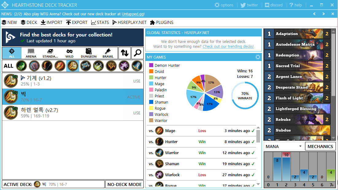Viewport: 338px width, 190px height.
Task: Open My Games settings gear
Action: coord(258,57)
